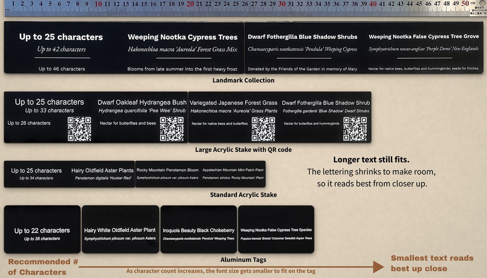
Task: Select the 'Up to 46 characters' text
Action: pos(62,69)
